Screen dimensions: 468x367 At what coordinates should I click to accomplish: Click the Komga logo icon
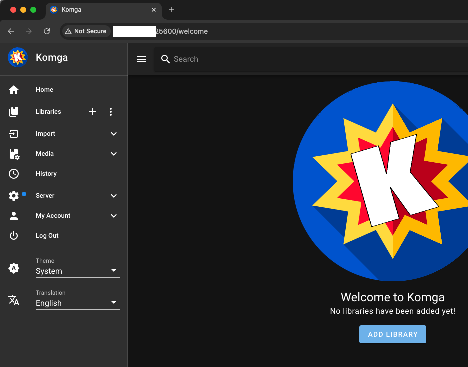[17, 57]
